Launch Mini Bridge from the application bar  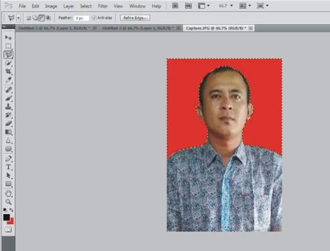[188, 6]
